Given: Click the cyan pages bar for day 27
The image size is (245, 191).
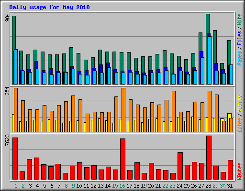Looking at the screenshot, I should [202, 71].
